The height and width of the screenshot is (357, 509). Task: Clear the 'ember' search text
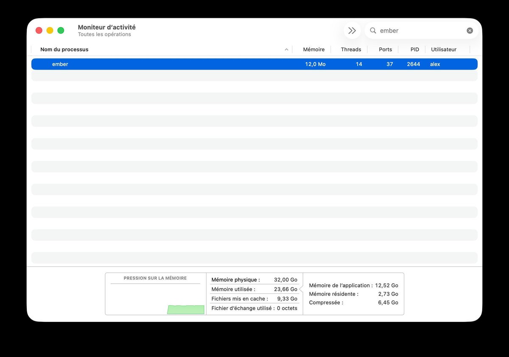click(470, 31)
